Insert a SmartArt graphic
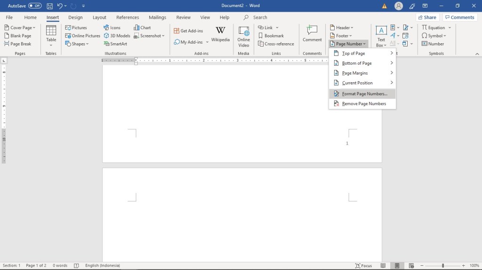Viewport: 482px width, 270px height. (x=115, y=44)
